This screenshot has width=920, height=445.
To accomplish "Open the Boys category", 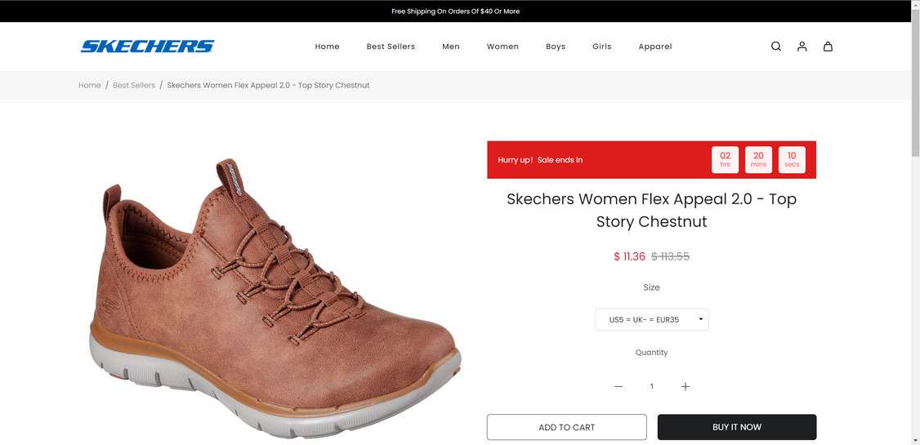I will click(556, 47).
